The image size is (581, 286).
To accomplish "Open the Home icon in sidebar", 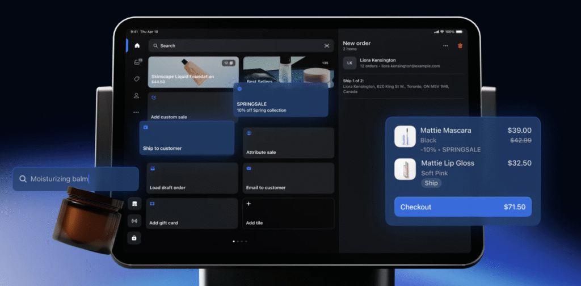I will click(137, 45).
